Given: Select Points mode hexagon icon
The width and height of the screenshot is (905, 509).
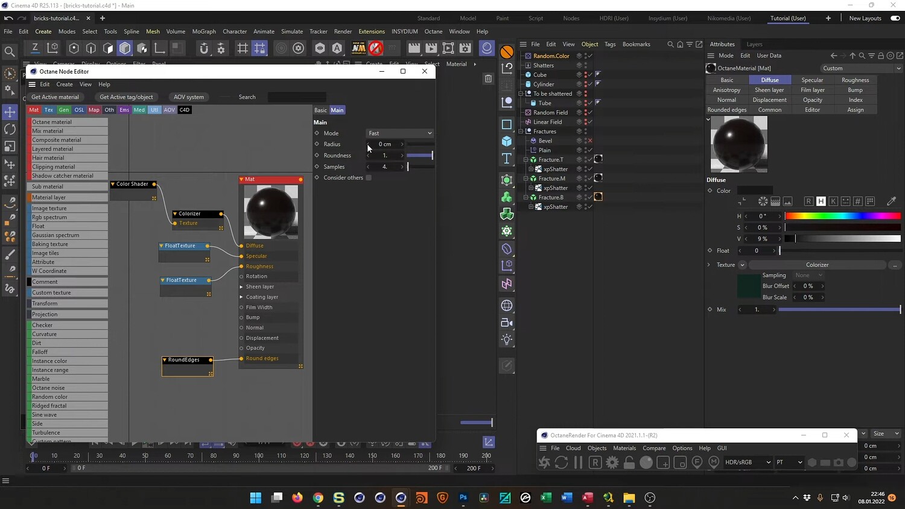Looking at the screenshot, I should click(74, 48).
